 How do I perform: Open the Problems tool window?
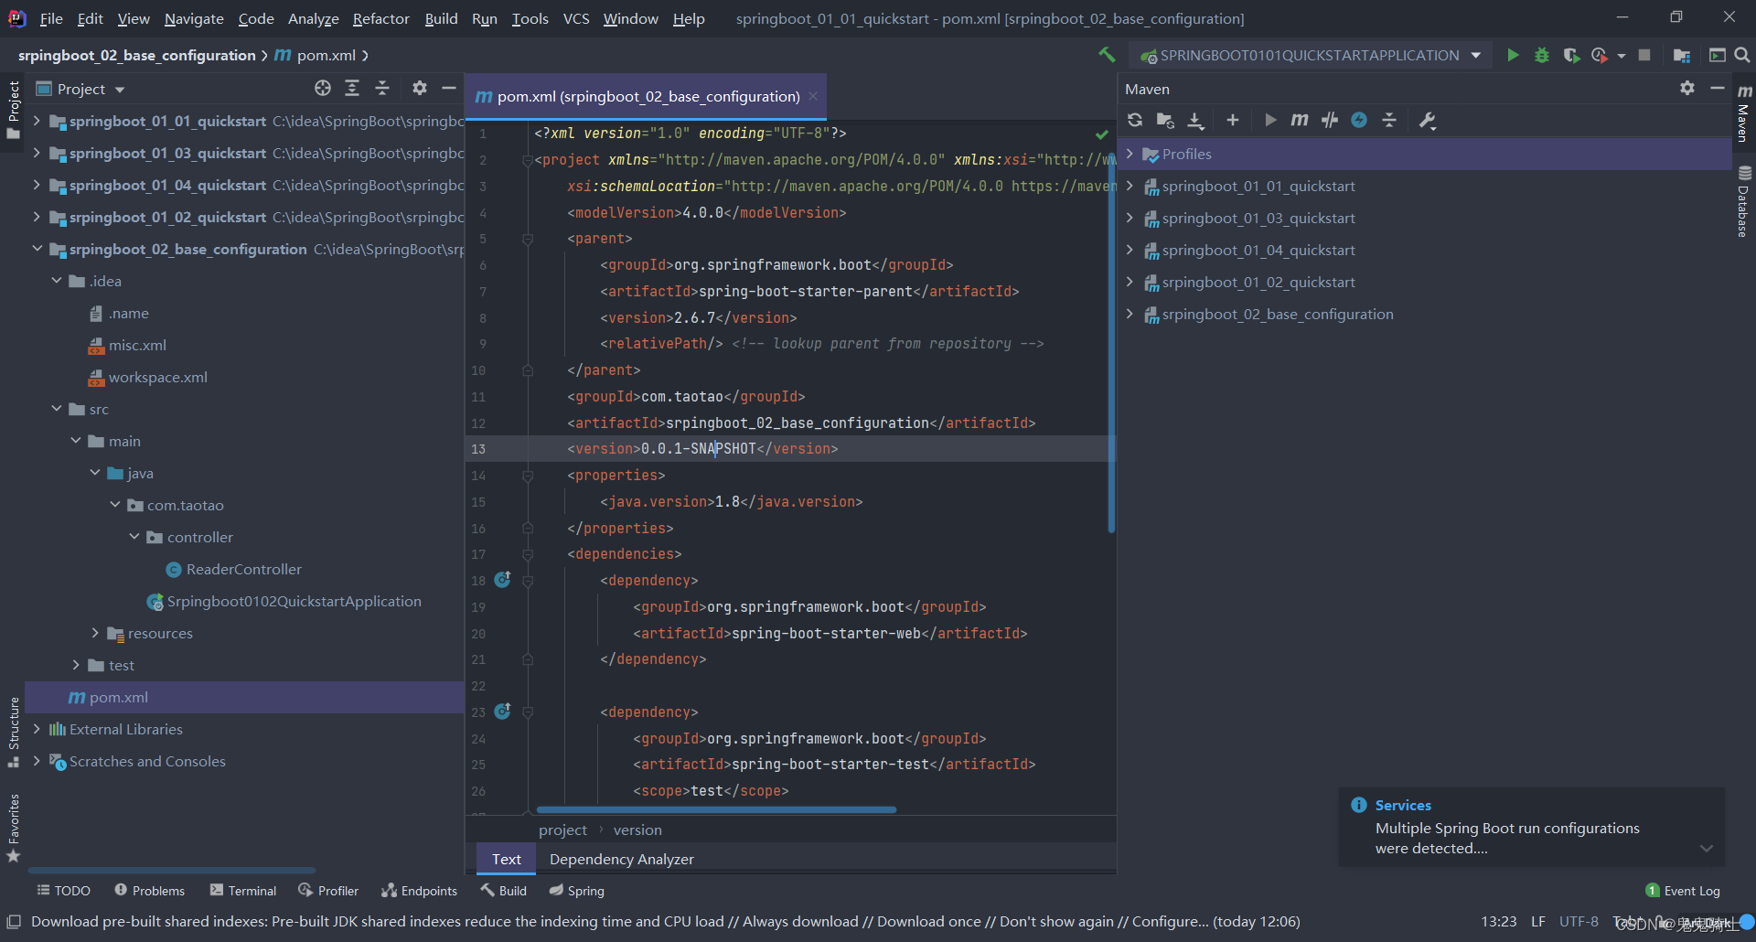pyautogui.click(x=149, y=891)
